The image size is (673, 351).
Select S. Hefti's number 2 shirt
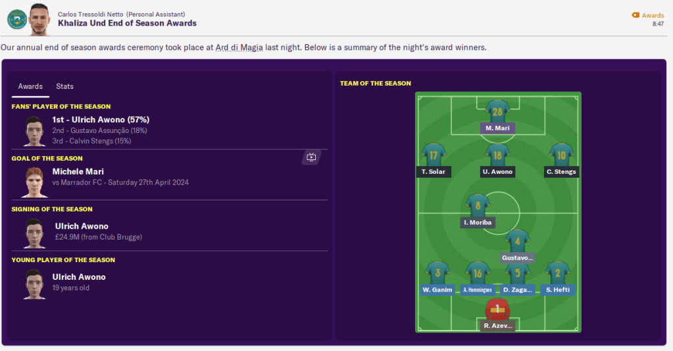pos(558,273)
